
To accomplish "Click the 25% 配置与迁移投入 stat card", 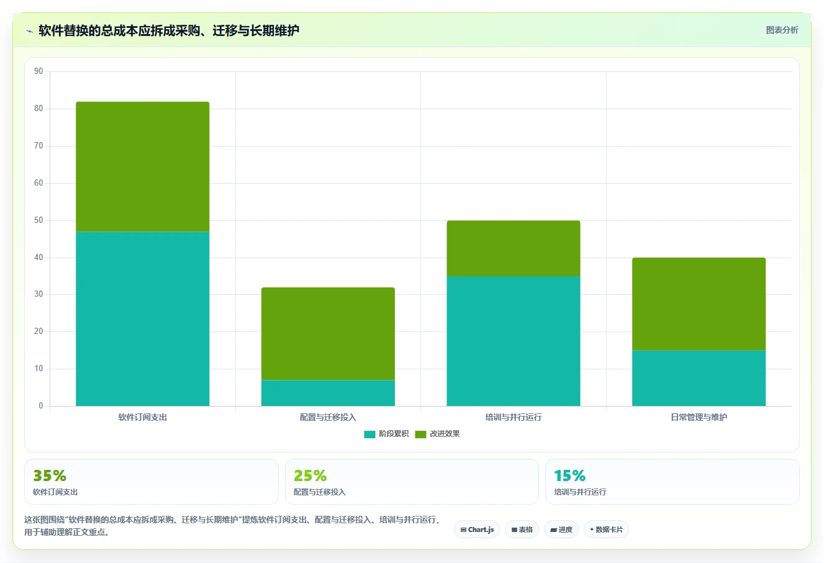I will [412, 482].
